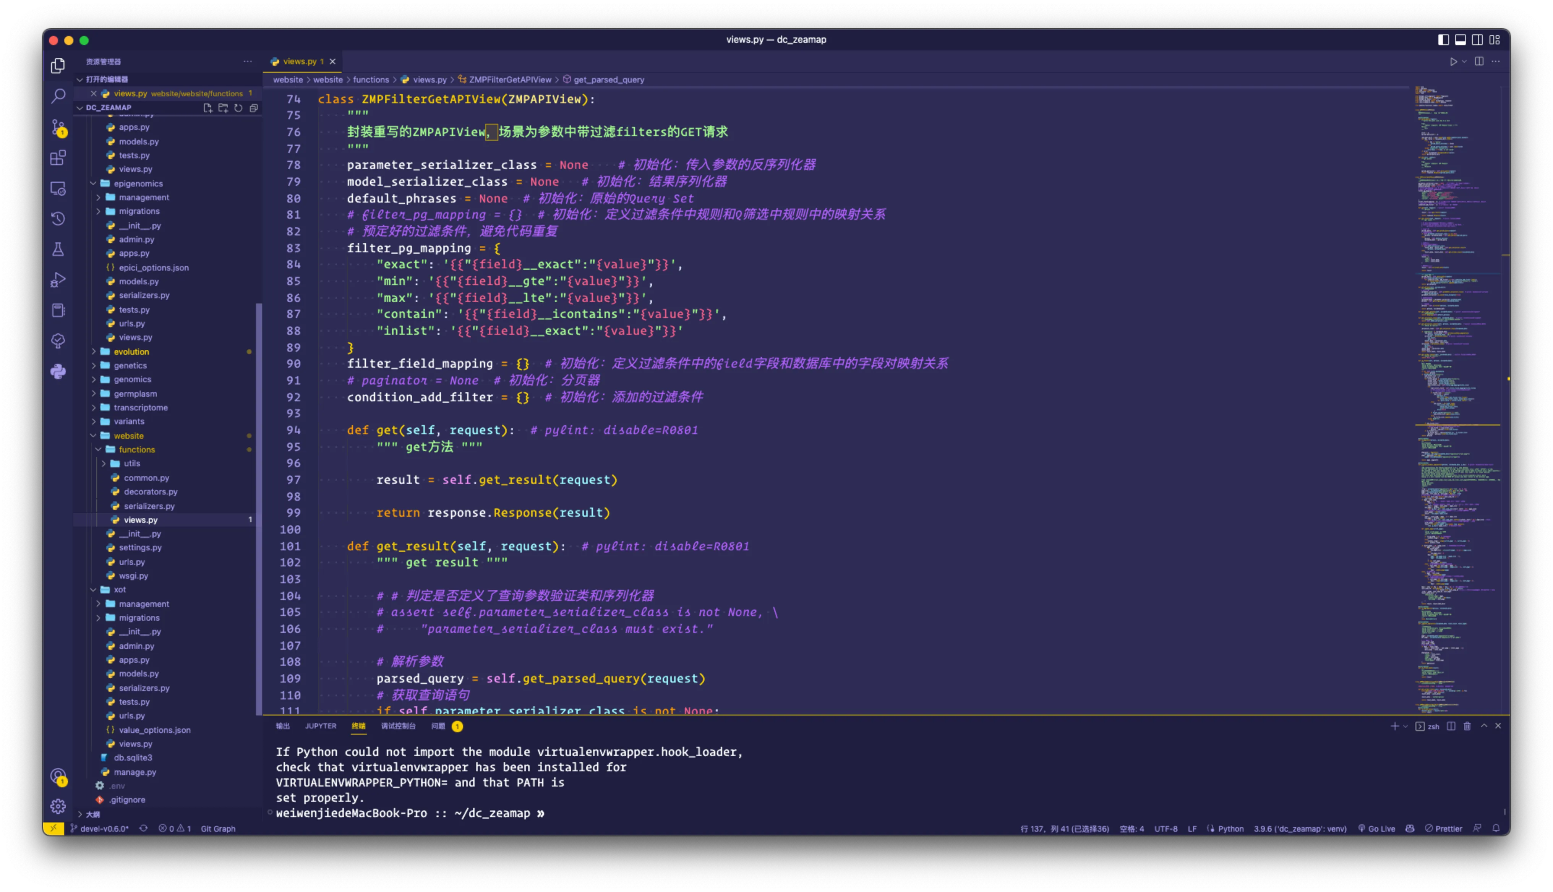Screen dimensions: 1553x892
Task: Collapse the website folder
Action: click(129, 436)
